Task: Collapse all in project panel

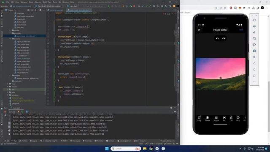Action: [35, 10]
